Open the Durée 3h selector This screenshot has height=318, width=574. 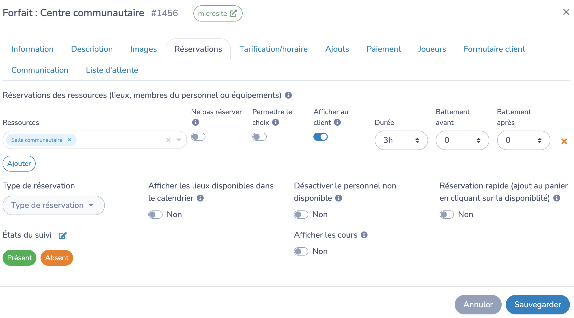401,140
